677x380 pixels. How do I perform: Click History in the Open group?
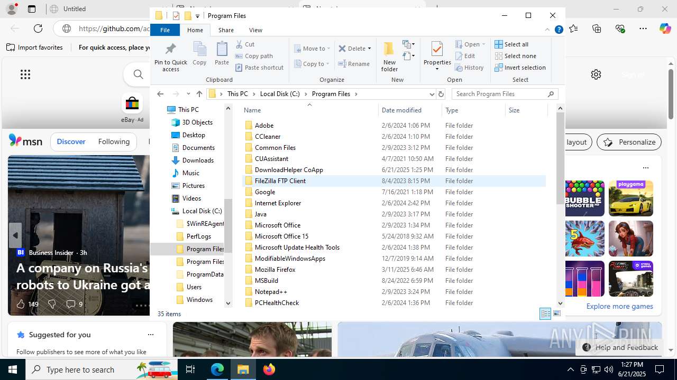[x=469, y=68]
